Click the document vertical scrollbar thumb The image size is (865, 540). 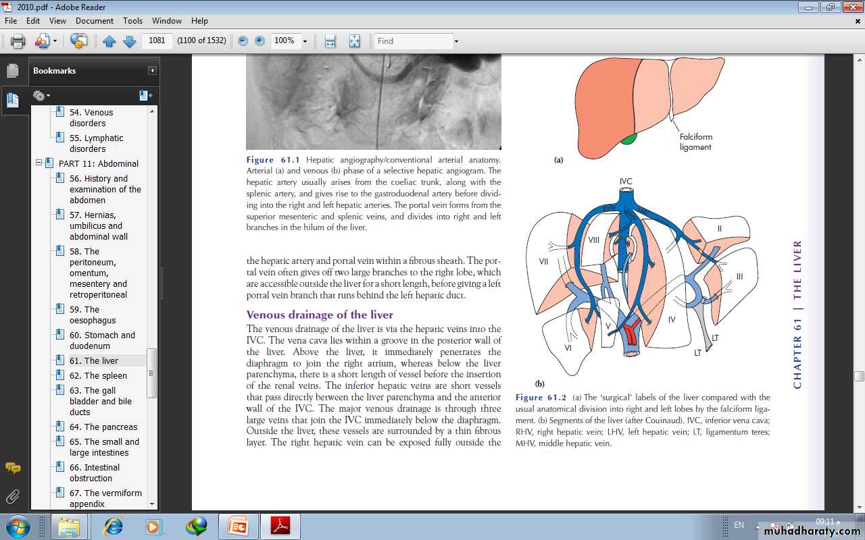coord(859,376)
